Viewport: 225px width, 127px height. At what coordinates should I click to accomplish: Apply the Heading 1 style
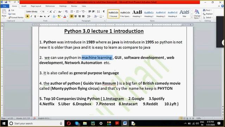[137, 14]
